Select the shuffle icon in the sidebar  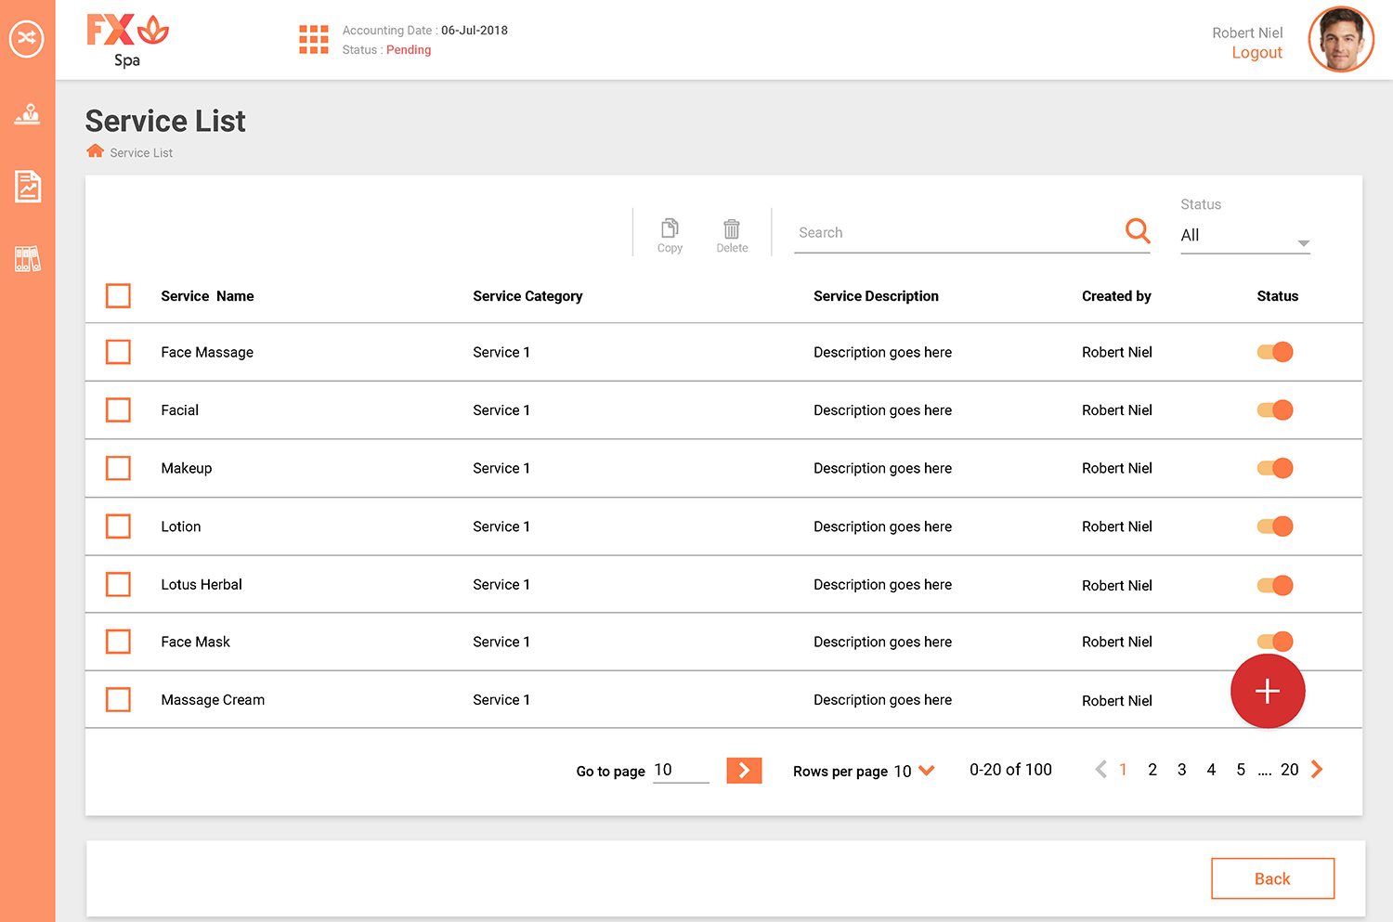point(27,39)
